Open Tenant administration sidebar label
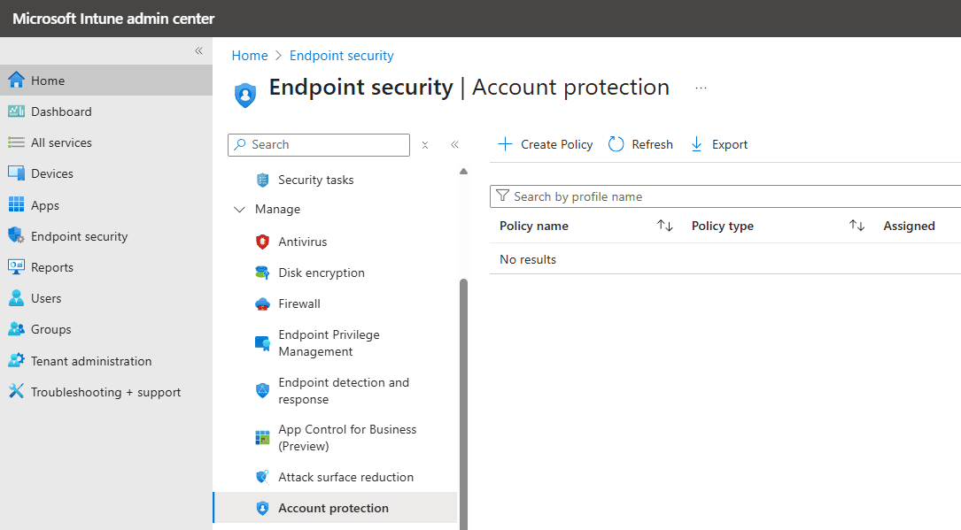Viewport: 961px width, 530px height. [91, 361]
